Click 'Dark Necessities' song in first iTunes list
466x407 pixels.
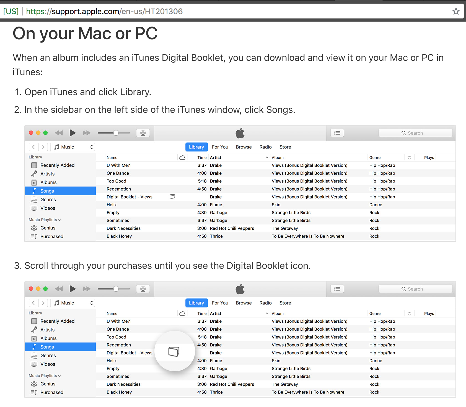click(x=124, y=228)
